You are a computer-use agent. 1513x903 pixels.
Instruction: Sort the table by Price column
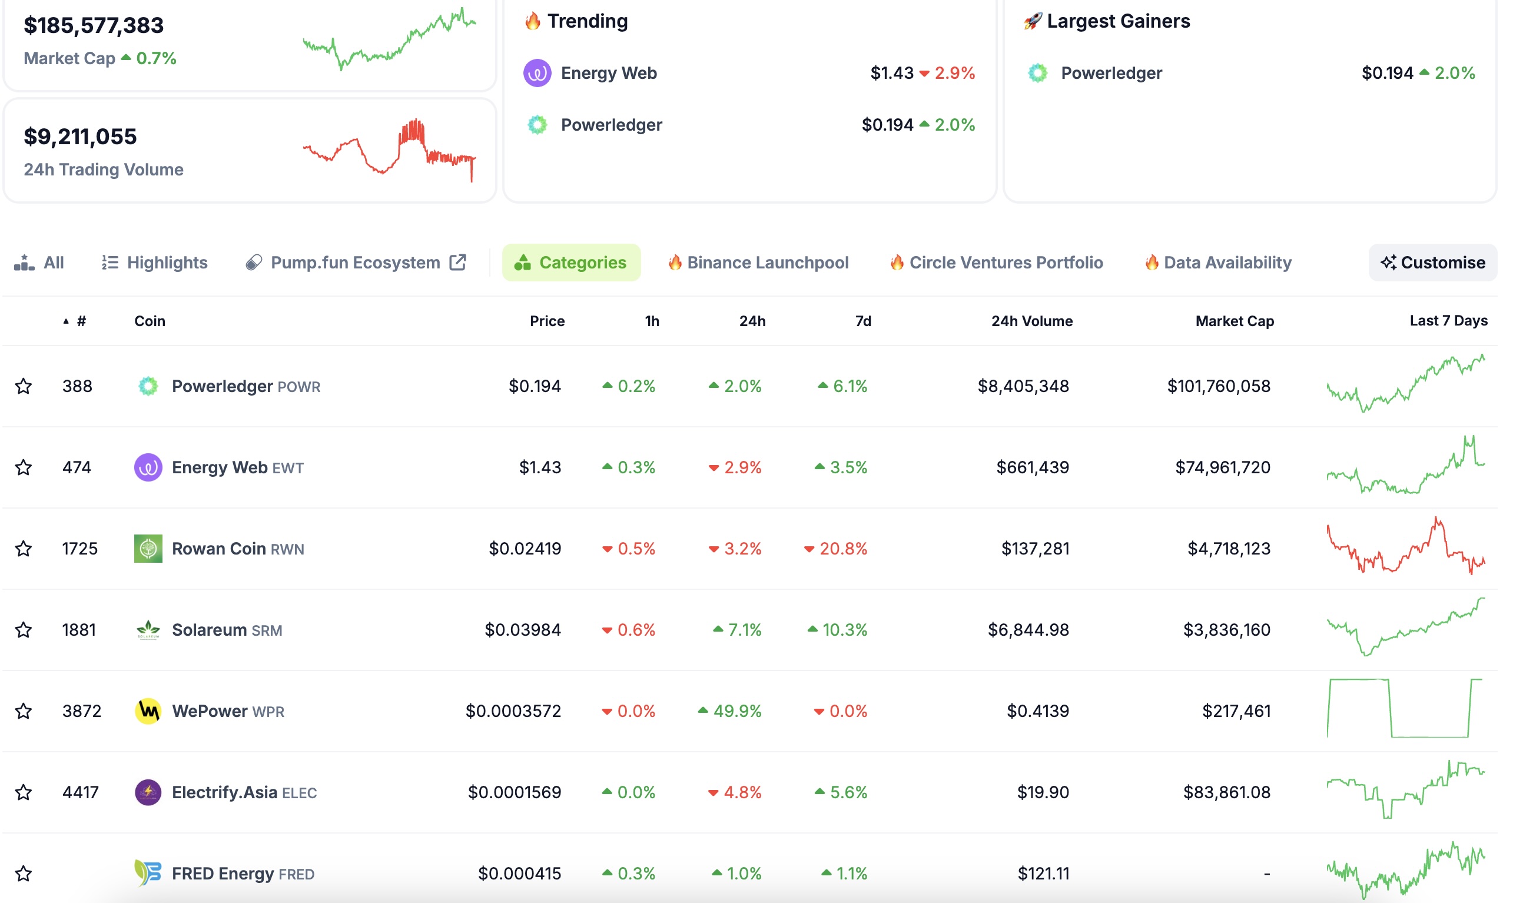click(x=547, y=321)
